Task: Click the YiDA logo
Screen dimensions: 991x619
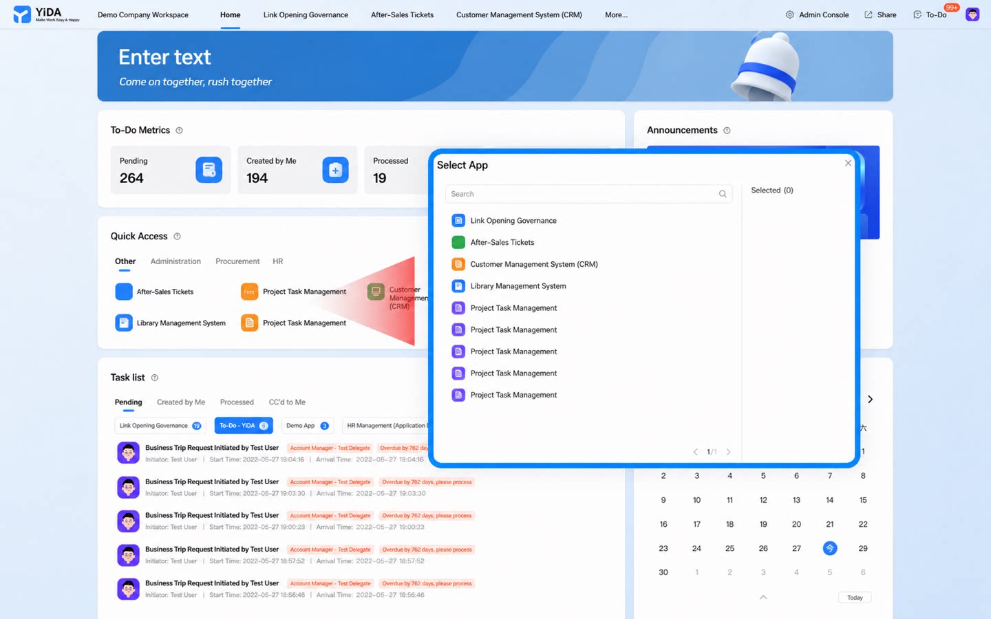Action: 47,14
